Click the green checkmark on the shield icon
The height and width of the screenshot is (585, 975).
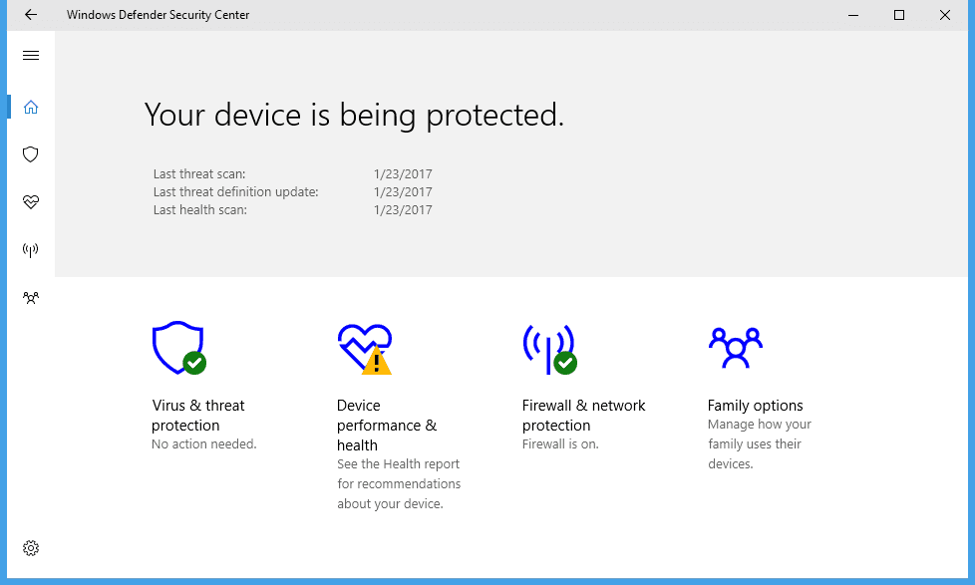click(x=193, y=362)
